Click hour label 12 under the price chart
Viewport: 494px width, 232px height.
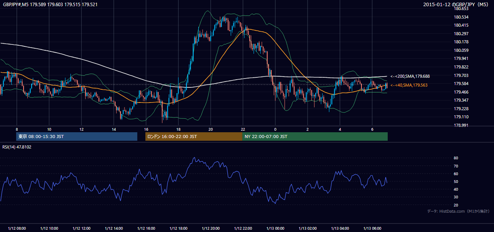(82, 129)
